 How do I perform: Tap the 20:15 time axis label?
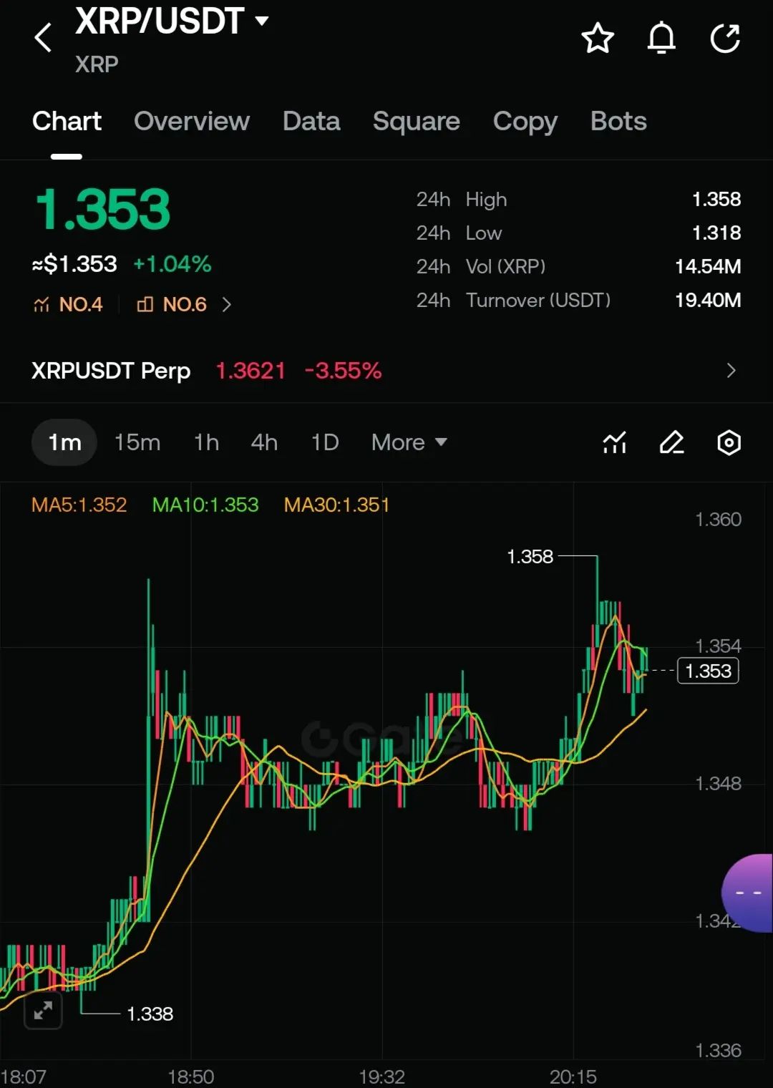pos(573,1077)
